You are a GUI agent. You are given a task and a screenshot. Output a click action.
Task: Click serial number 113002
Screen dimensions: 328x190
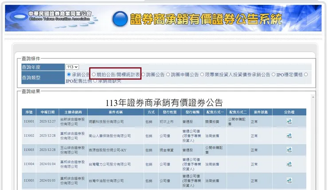29,136
